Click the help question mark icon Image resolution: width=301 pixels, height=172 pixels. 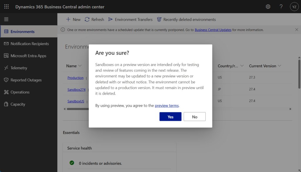pos(281,7)
